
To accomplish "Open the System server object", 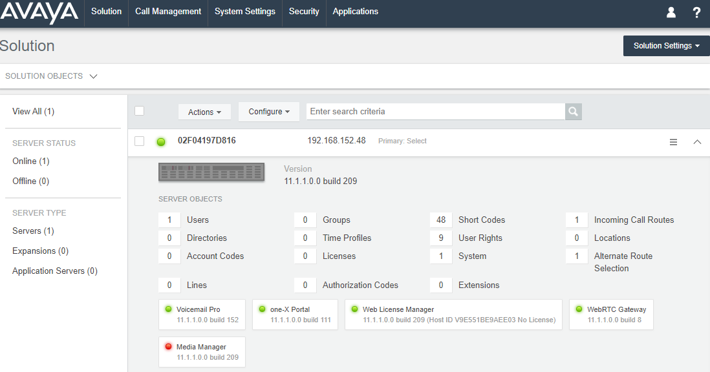I will point(472,256).
